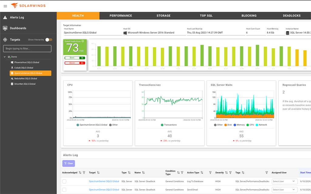
Task: Open the SpectrumServer.SQLS.Global target link
Action: (x=103, y=181)
